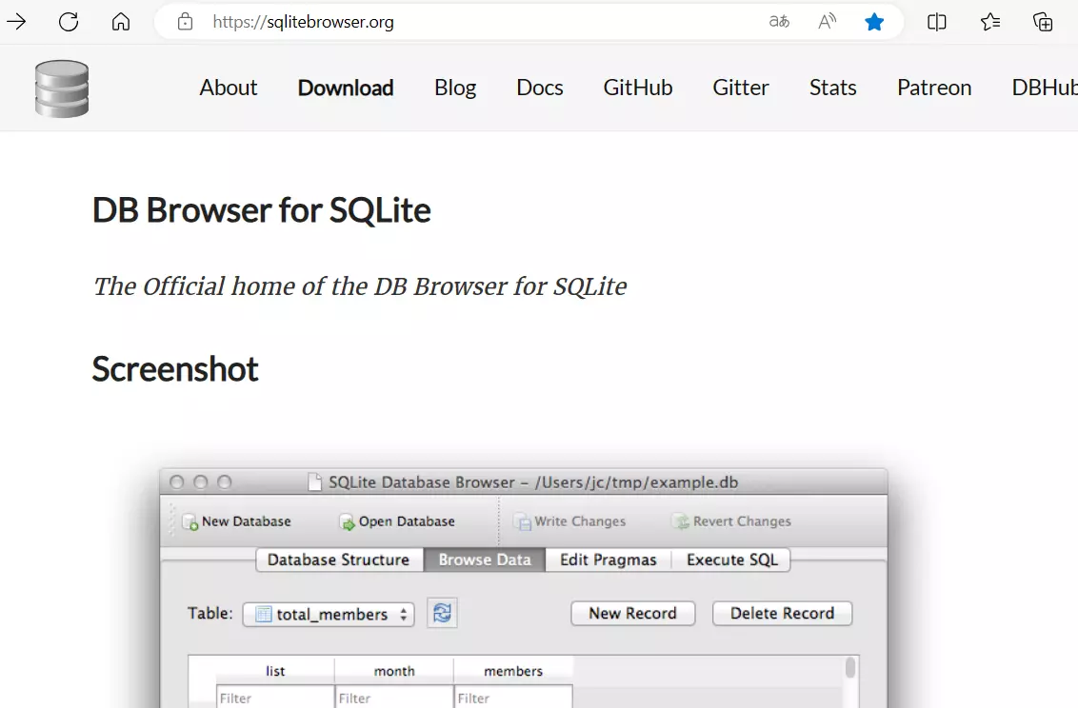Click the Screenshot heading

click(175, 369)
